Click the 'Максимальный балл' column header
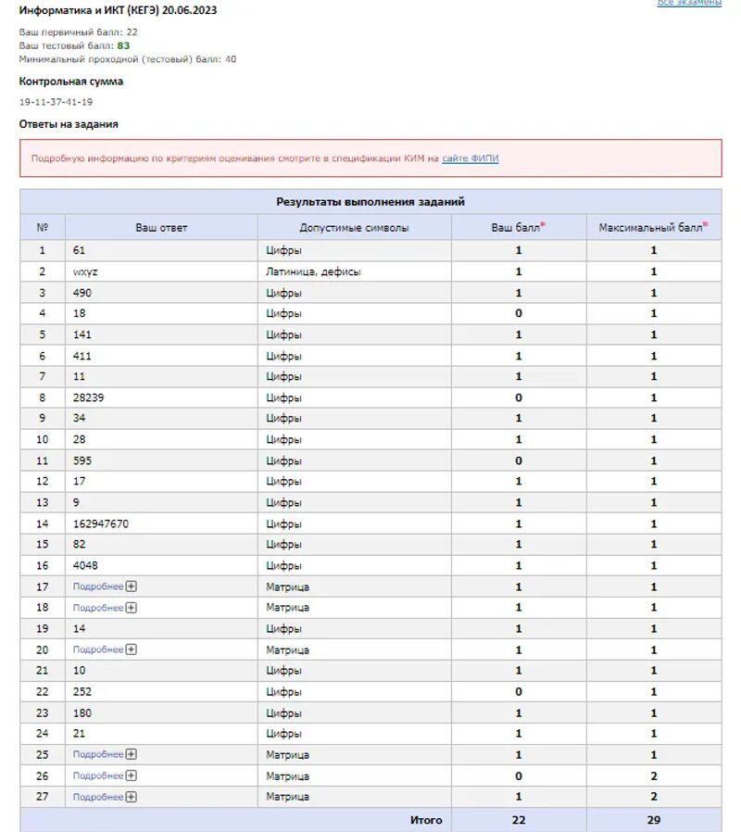 coord(653,227)
